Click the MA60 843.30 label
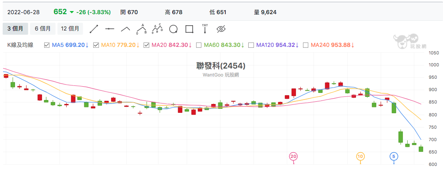This screenshot has height=169, width=443. (224, 45)
